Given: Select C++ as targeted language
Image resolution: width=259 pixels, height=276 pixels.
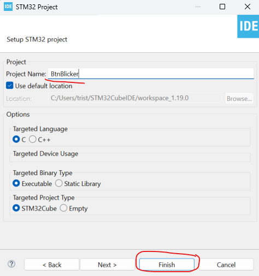Looking at the screenshot, I should point(33,140).
